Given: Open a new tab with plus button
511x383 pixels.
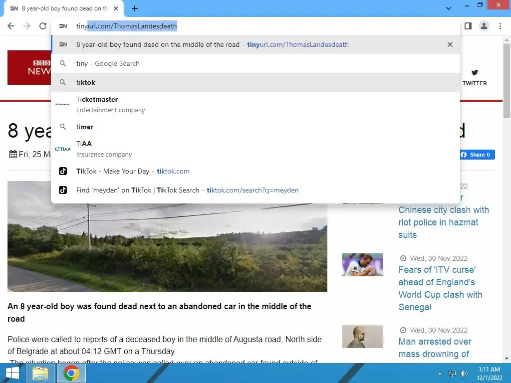Looking at the screenshot, I should coord(135,8).
